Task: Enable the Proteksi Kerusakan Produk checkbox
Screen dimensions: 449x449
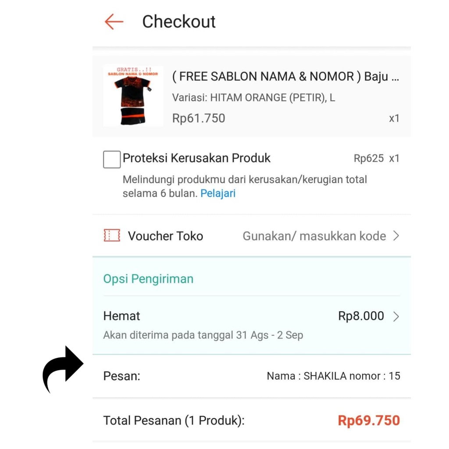Action: coord(112,159)
